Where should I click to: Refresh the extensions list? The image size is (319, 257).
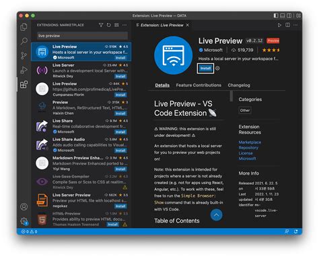coord(109,25)
